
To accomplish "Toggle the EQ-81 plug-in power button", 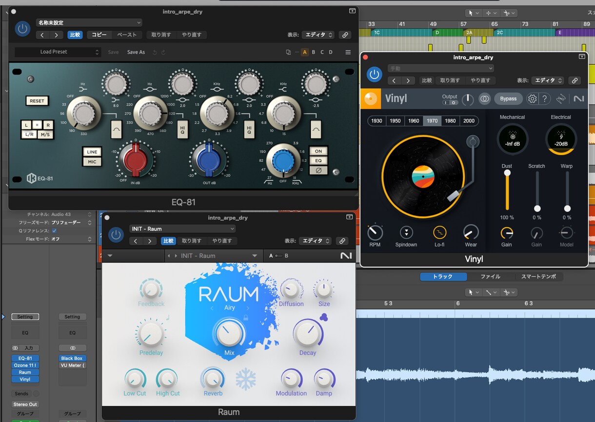I will 22,29.
